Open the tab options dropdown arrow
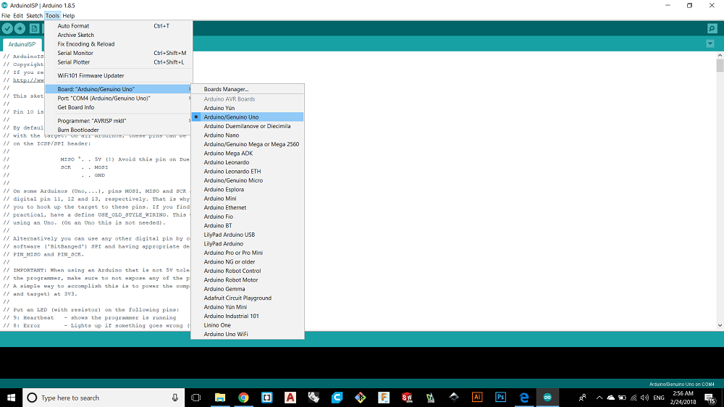 [x=710, y=44]
